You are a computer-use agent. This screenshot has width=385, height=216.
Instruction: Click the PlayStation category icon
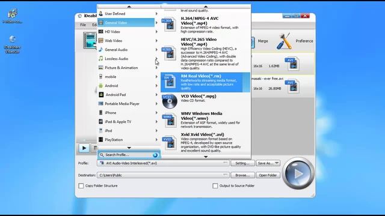coord(100,140)
